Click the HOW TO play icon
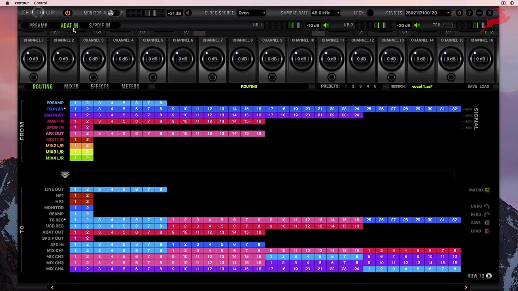 tap(489, 276)
